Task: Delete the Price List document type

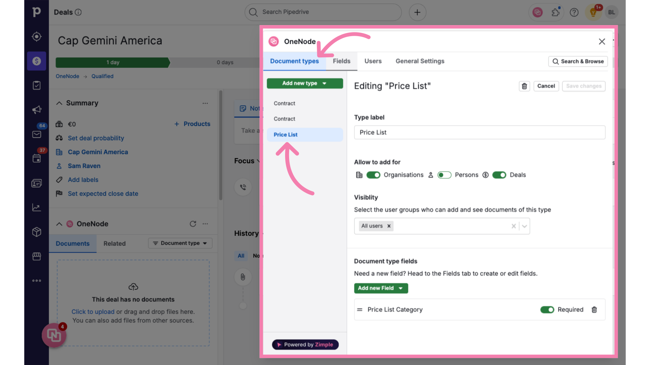Action: 524,86
